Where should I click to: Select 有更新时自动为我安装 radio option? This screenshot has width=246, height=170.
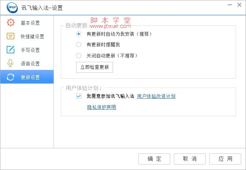tap(79, 34)
